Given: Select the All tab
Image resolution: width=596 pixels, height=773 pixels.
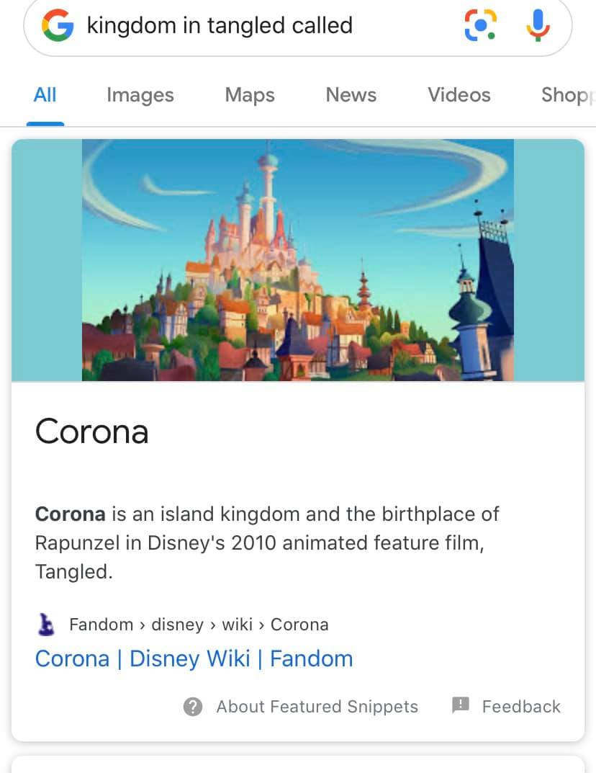Looking at the screenshot, I should [x=45, y=94].
